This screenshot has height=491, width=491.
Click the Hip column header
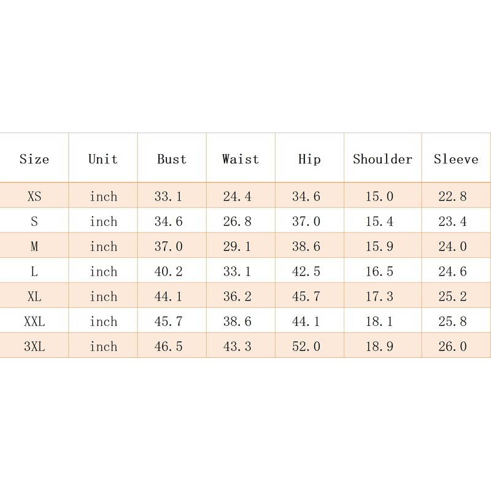pyautogui.click(x=309, y=160)
